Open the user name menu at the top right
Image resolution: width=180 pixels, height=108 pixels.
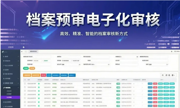point(177,51)
